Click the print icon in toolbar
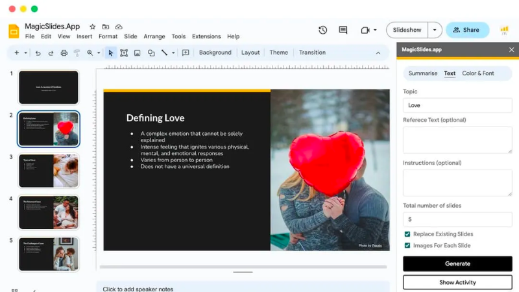519x292 pixels. point(64,53)
